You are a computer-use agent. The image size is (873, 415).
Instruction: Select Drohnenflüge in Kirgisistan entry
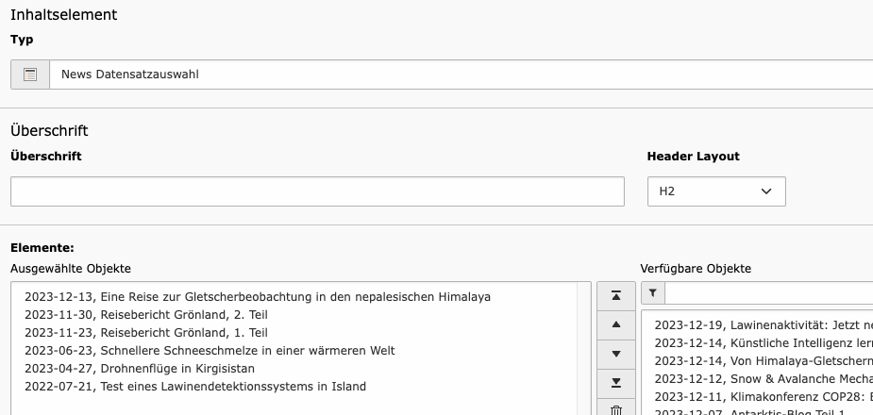coord(140,368)
